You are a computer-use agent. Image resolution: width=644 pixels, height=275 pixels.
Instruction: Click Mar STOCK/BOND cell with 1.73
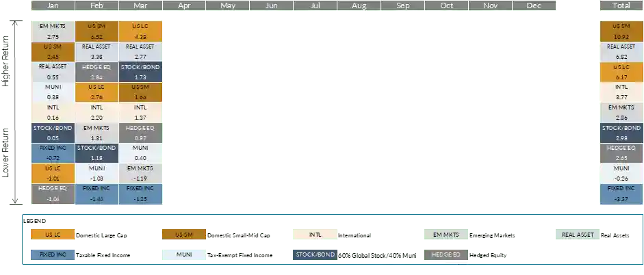[x=140, y=72]
